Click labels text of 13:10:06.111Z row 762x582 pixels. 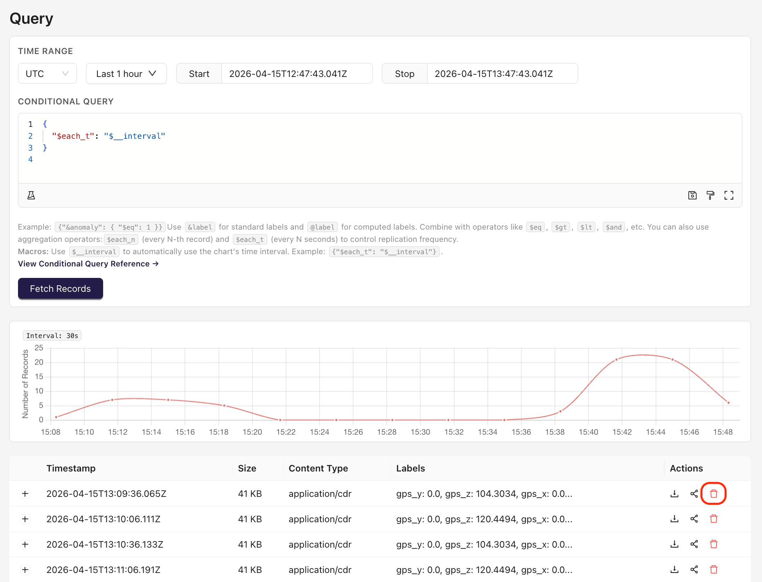(x=484, y=519)
